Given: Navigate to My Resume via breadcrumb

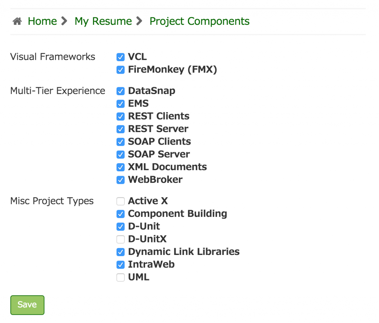Looking at the screenshot, I should pos(103,21).
